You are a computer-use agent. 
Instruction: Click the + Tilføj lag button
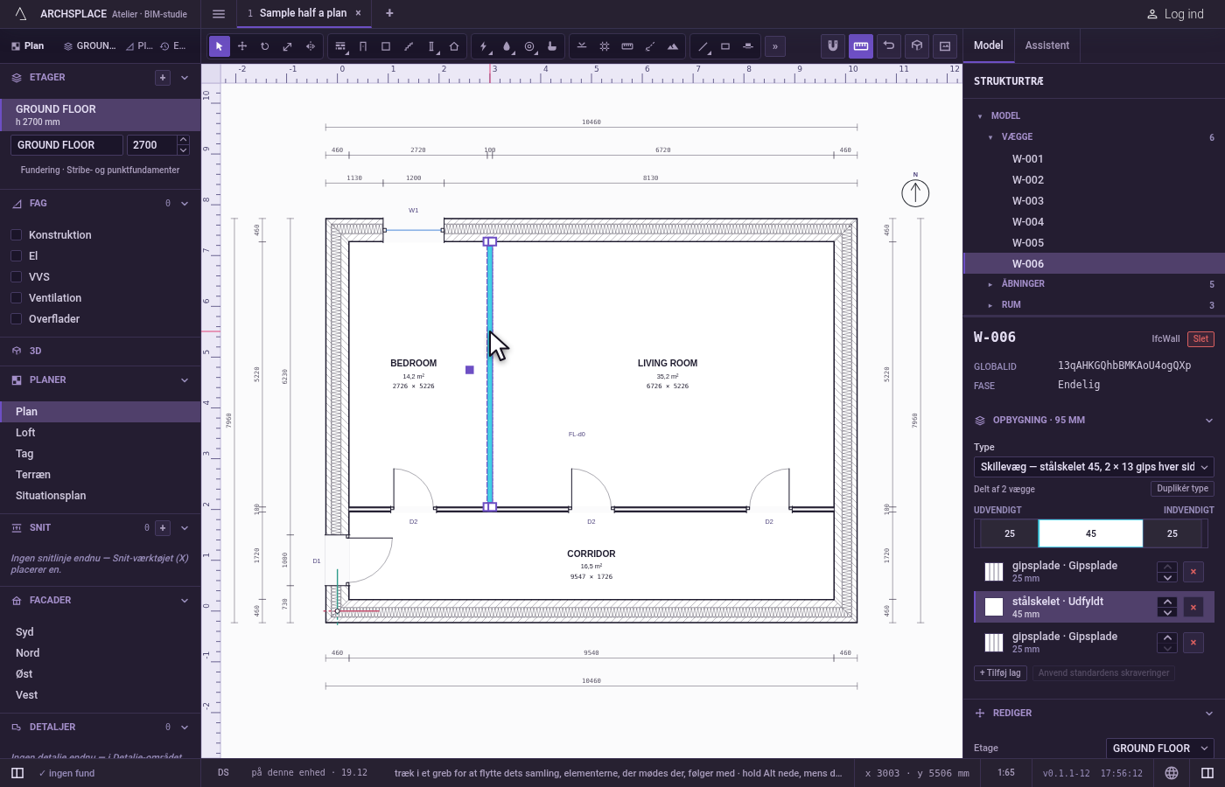coord(1000,673)
